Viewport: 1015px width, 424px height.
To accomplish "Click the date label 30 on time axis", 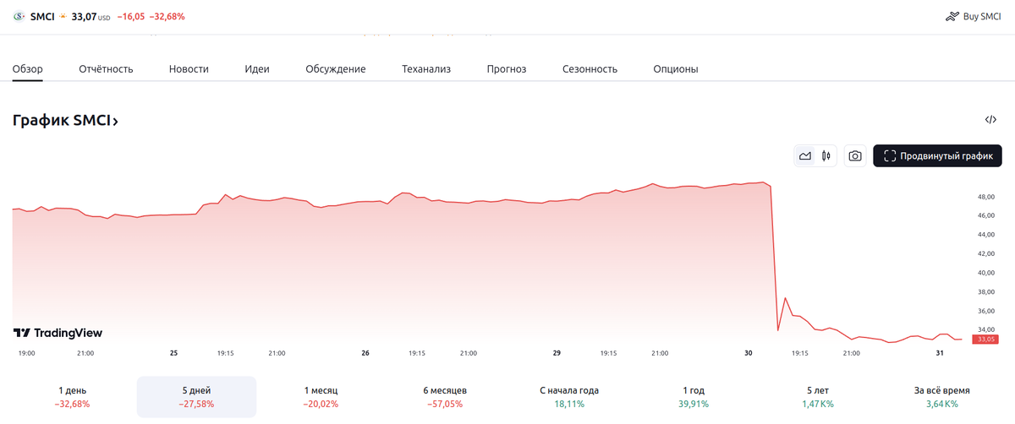I will click(749, 353).
